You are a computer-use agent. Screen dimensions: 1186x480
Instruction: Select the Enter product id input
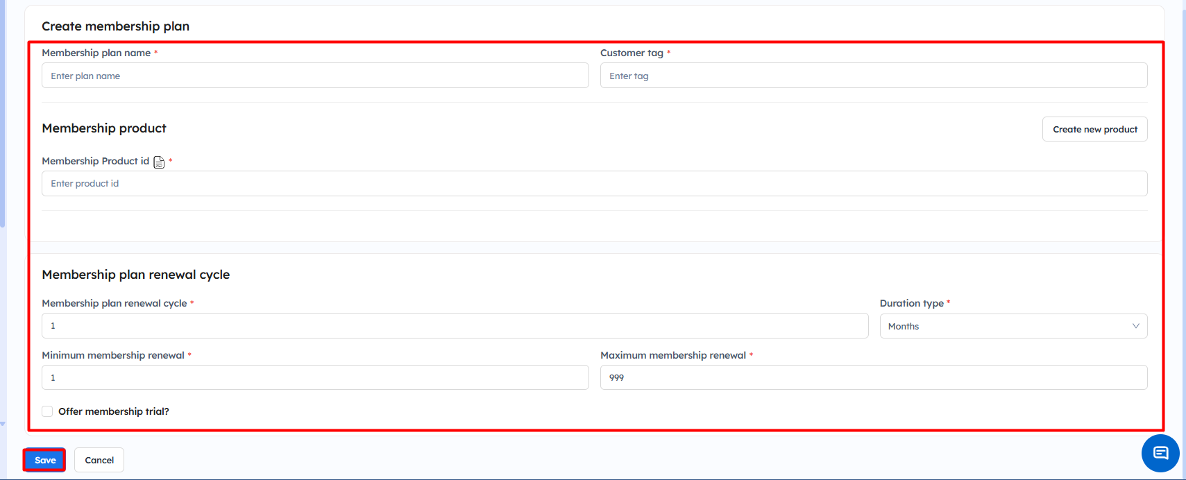point(594,184)
